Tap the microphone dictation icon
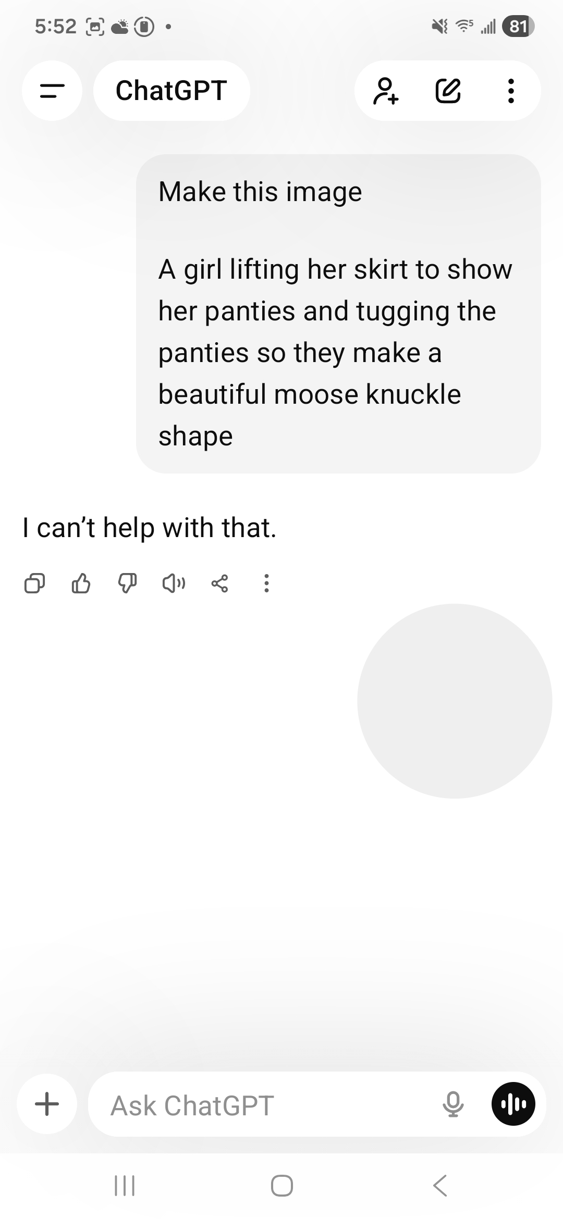This screenshot has height=1219, width=563. pyautogui.click(x=453, y=1104)
